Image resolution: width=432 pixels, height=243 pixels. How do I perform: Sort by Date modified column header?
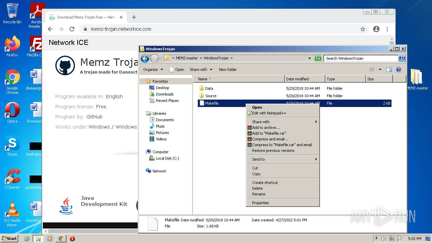click(305, 79)
